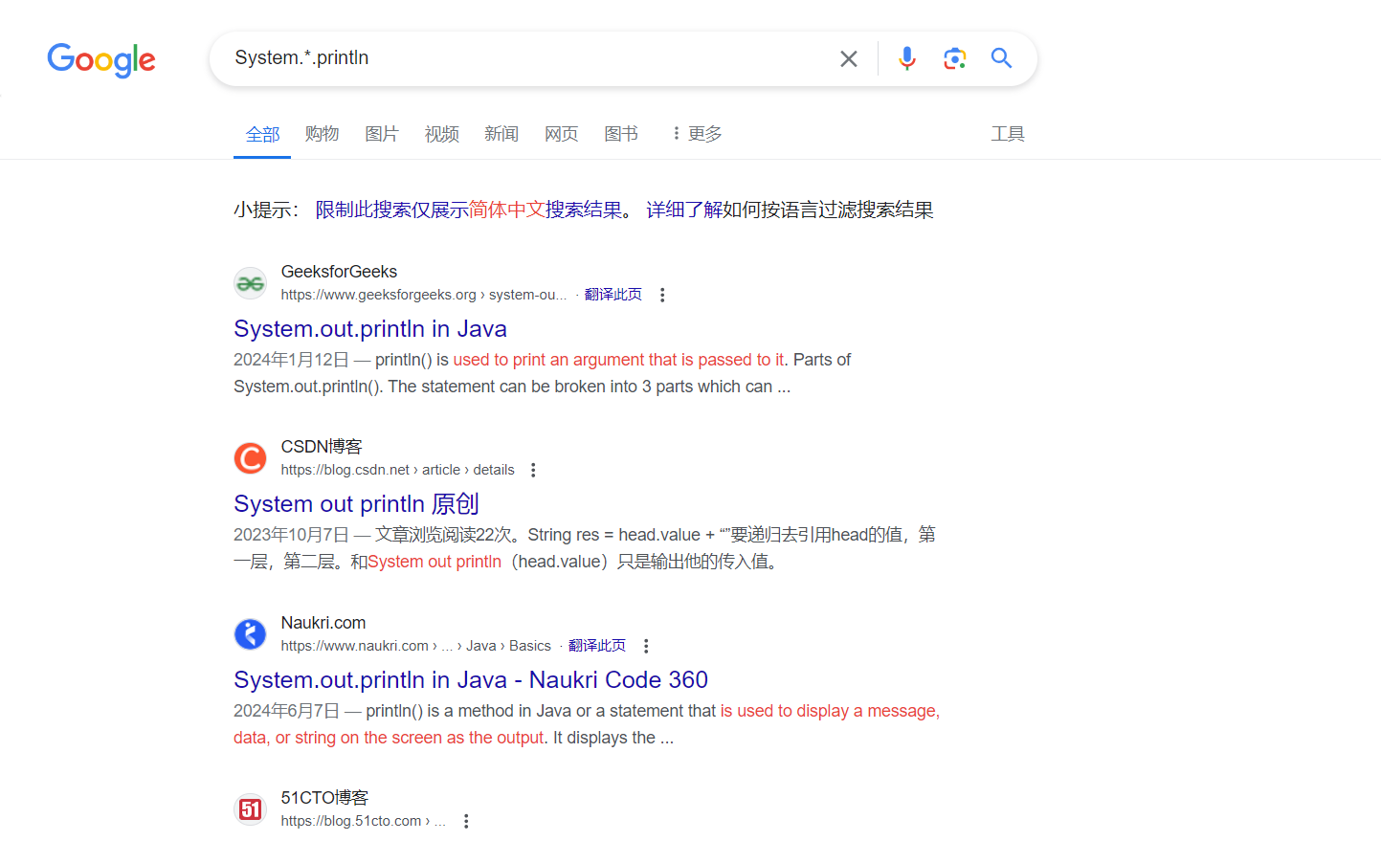Click 翻译此页 for the GeeksforGeeks result
Viewport: 1381px width, 841px height.
(x=613, y=295)
